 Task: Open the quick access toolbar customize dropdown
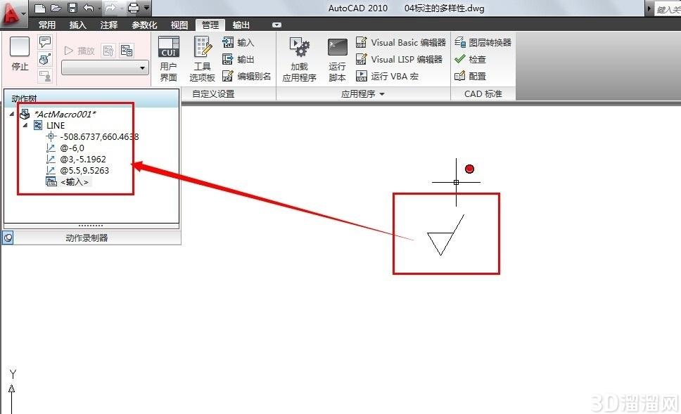[146, 8]
